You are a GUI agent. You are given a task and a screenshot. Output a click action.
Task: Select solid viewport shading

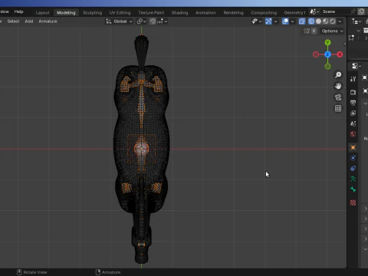318,21
